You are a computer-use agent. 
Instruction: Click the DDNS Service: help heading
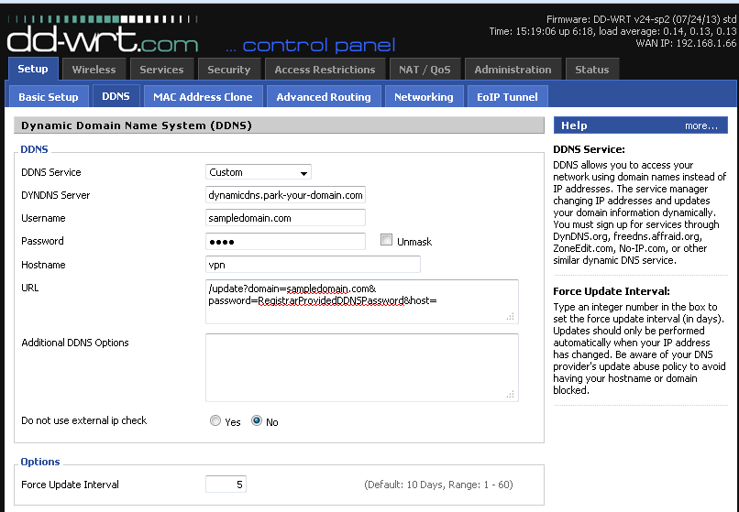[x=589, y=149]
